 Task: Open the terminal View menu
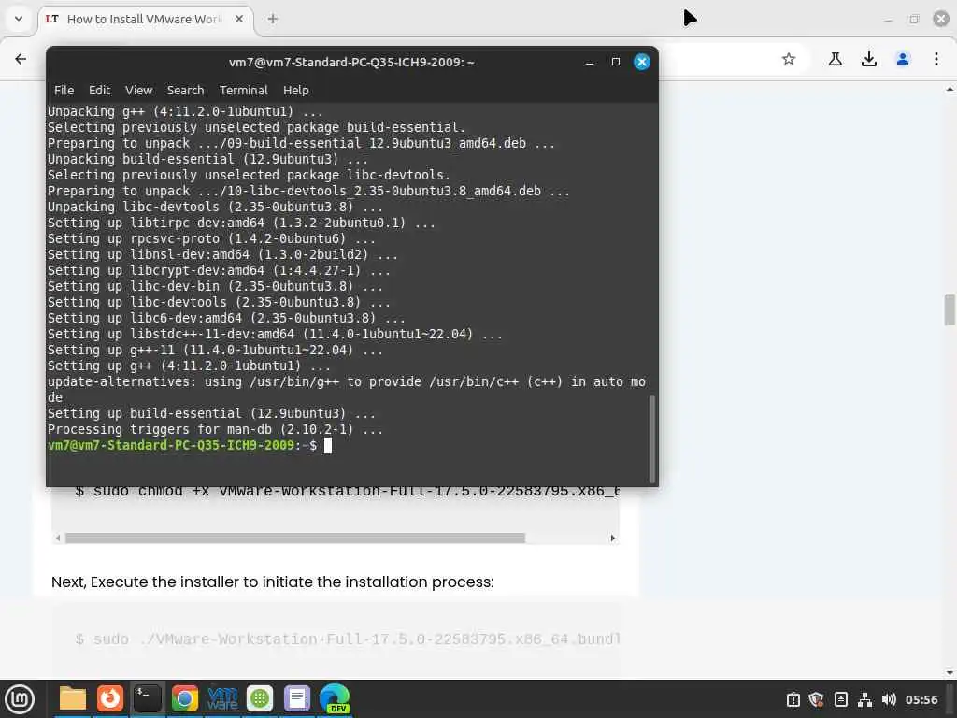(138, 91)
